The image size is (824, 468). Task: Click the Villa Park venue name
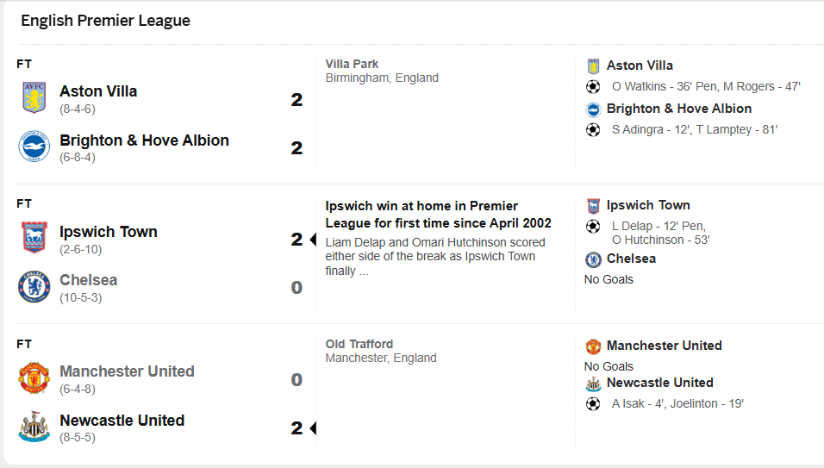[x=352, y=64]
